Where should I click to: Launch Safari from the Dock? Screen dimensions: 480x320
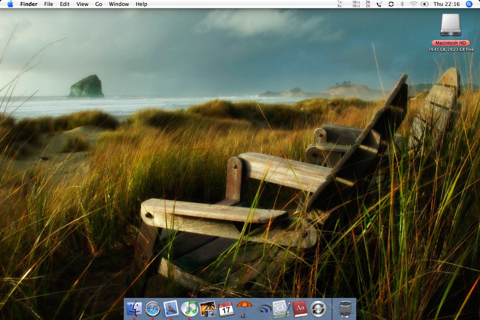click(x=153, y=309)
